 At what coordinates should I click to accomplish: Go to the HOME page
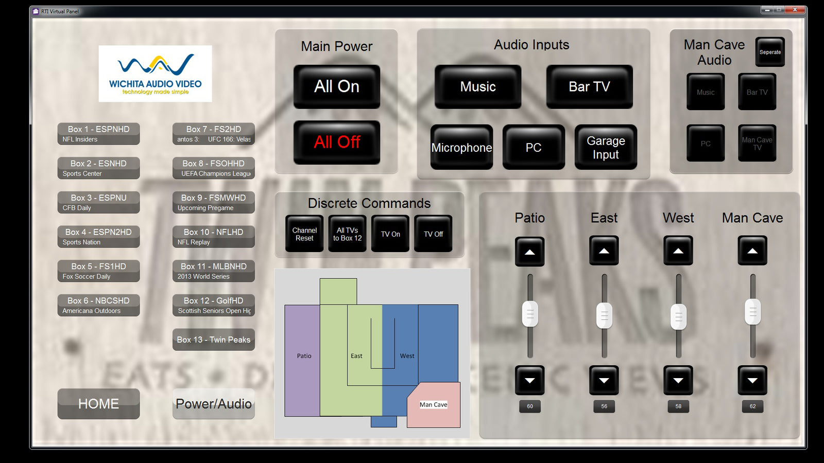tap(98, 404)
